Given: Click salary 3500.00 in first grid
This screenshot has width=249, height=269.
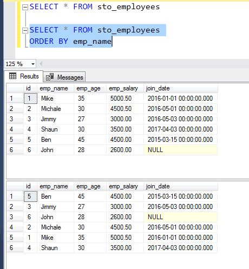Looking at the screenshot, I should pos(125,129).
